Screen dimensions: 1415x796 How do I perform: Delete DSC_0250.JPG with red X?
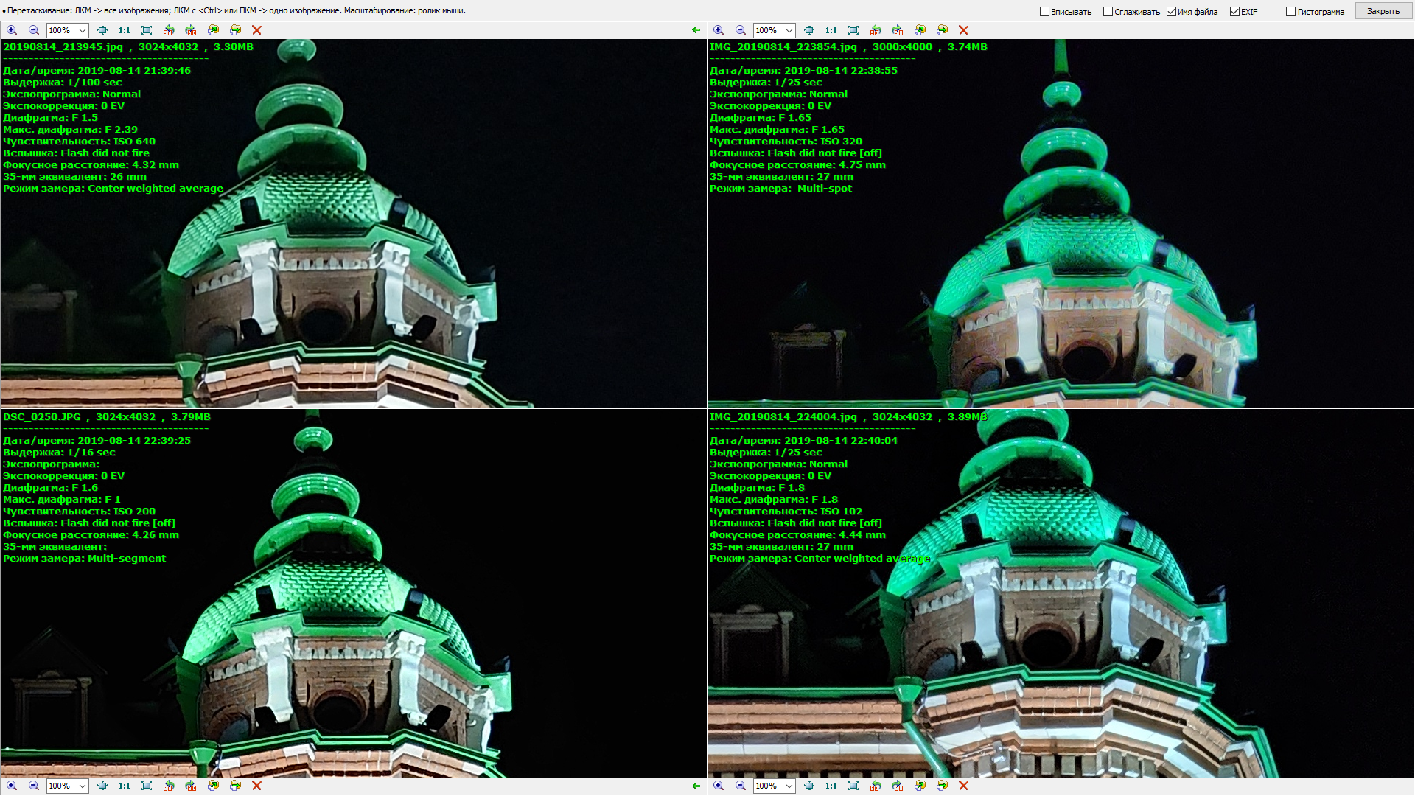[256, 786]
